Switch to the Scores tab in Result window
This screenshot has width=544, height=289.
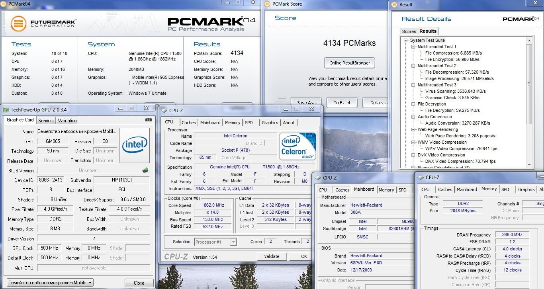click(x=409, y=31)
